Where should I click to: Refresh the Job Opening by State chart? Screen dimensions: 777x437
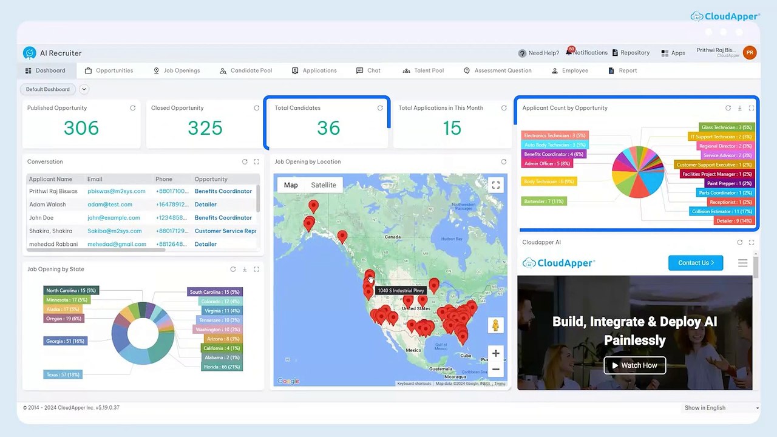[233, 269]
